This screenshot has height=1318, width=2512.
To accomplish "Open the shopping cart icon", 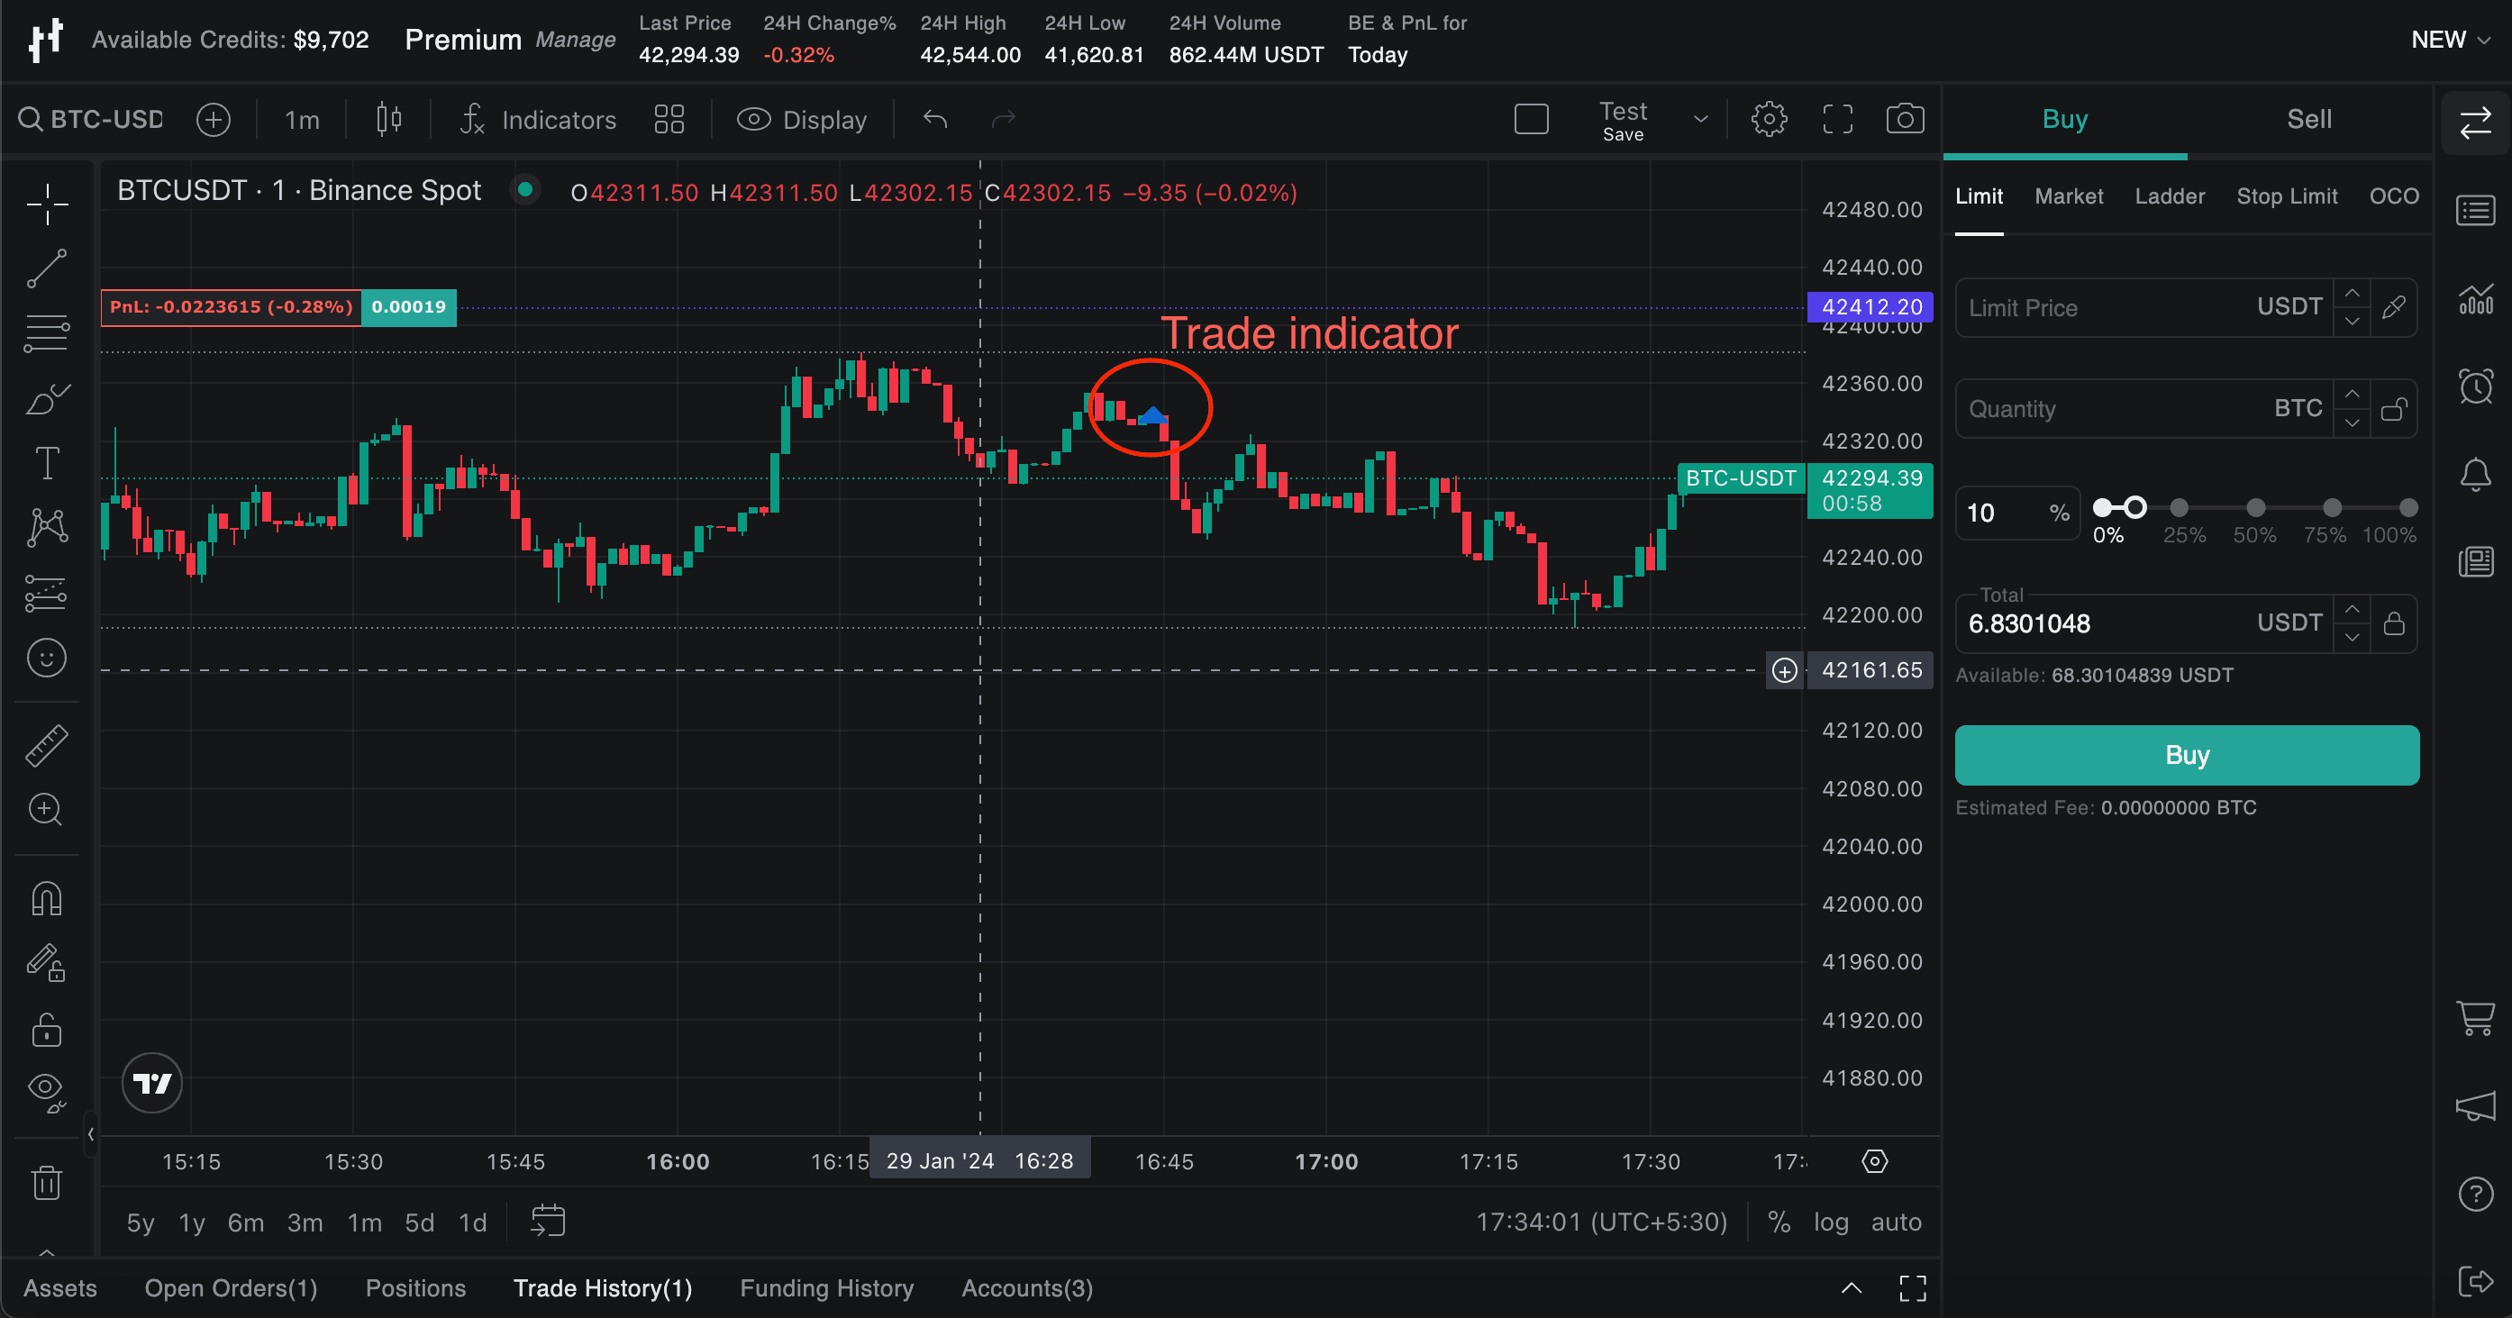I will (x=2475, y=1018).
